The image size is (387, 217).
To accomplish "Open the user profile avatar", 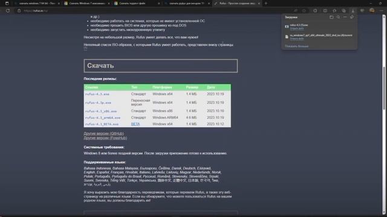I will tap(372, 11).
